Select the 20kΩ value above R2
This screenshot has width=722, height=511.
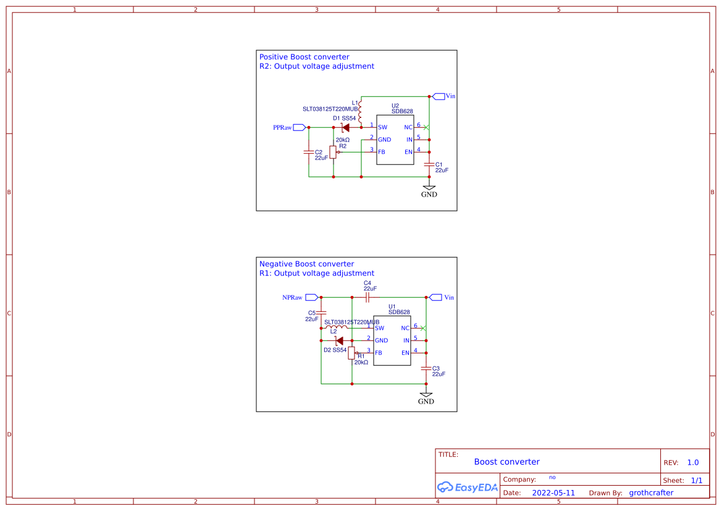point(343,140)
